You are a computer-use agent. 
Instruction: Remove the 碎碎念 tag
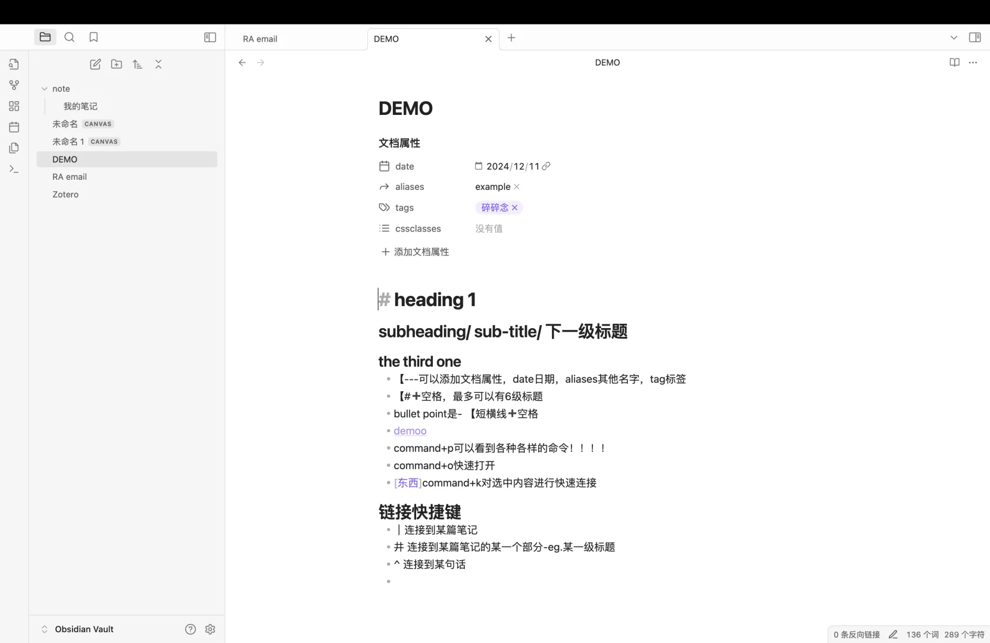pyautogui.click(x=515, y=207)
